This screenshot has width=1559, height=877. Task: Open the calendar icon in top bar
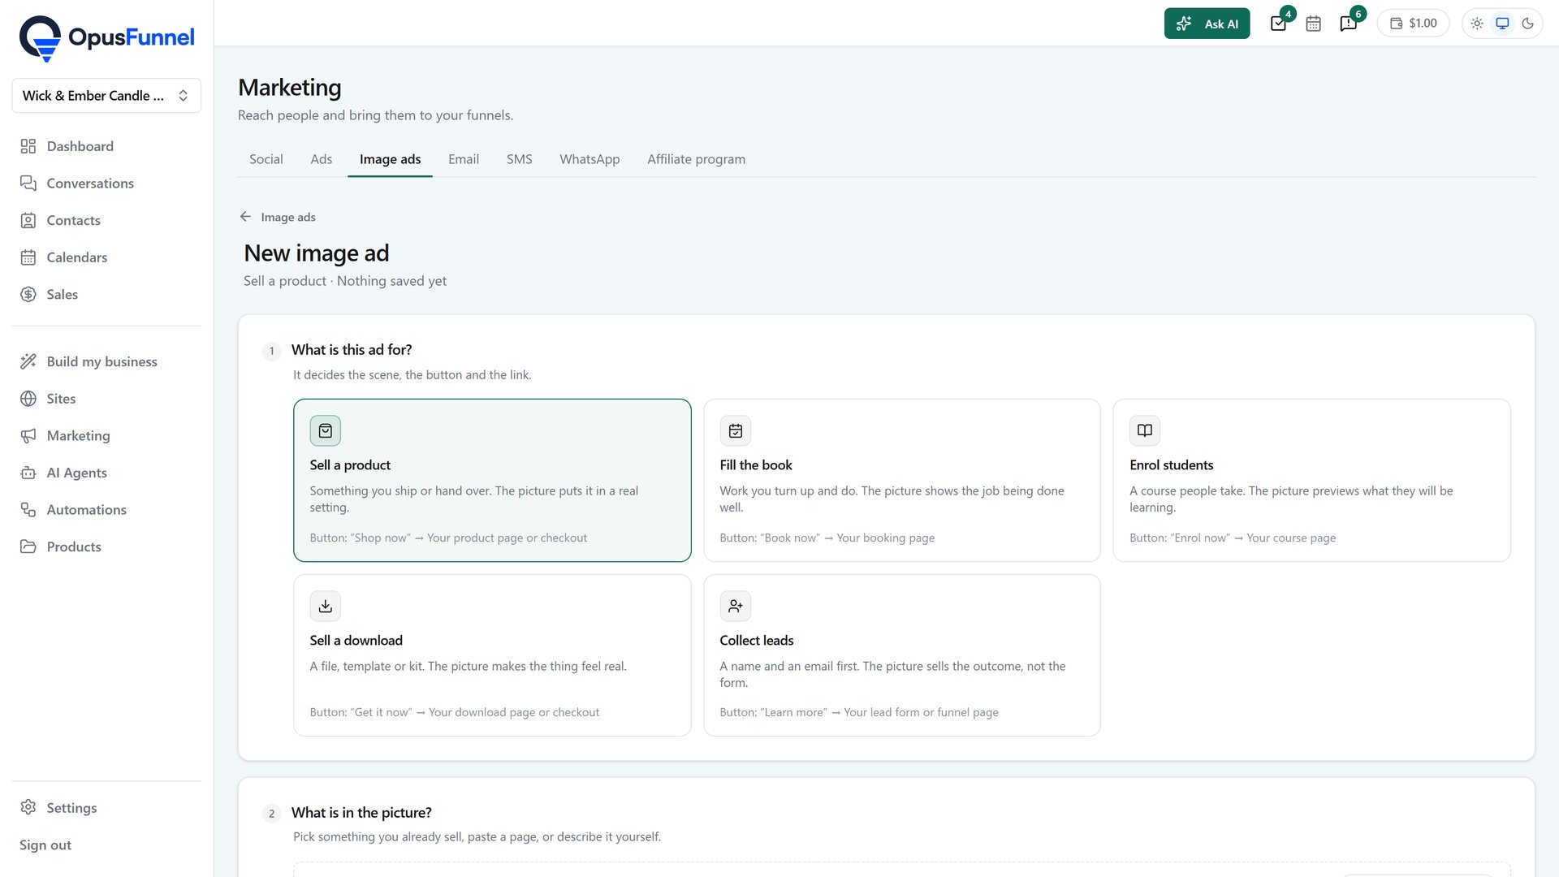coord(1313,24)
